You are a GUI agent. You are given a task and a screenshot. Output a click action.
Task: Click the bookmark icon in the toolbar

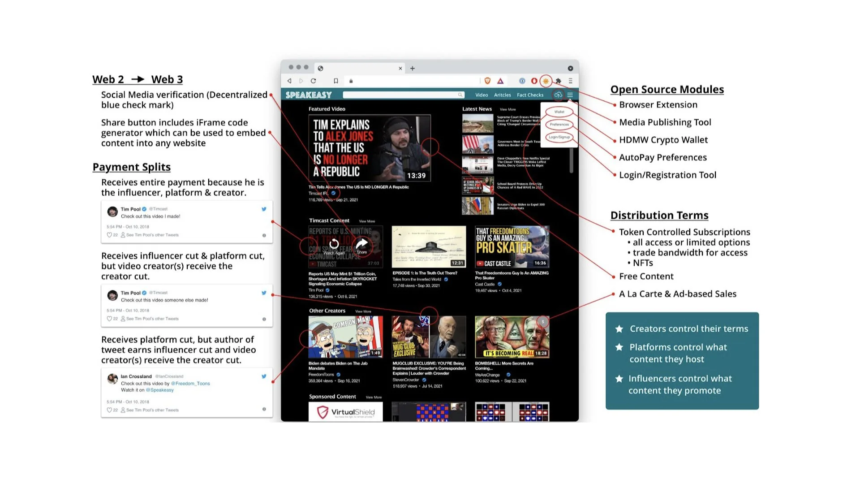[x=335, y=81]
